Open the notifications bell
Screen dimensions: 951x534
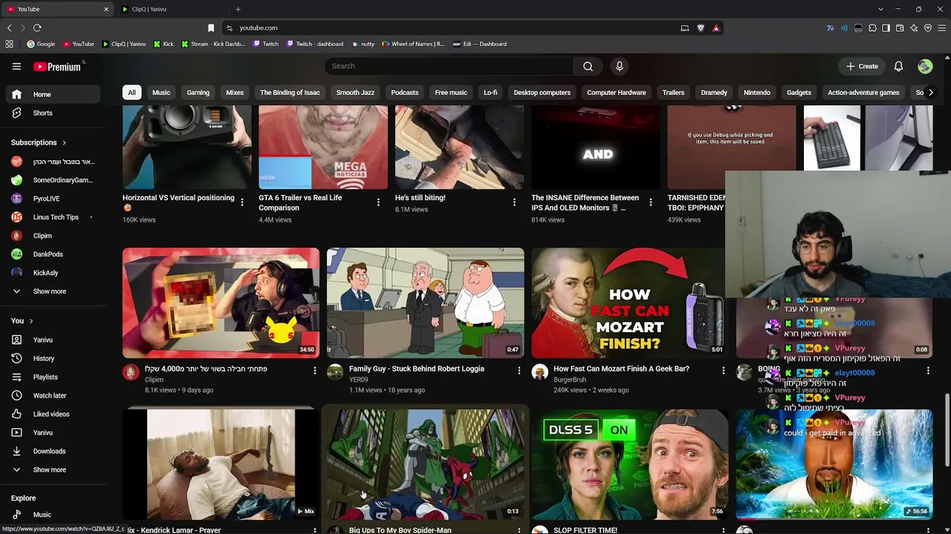[898, 66]
